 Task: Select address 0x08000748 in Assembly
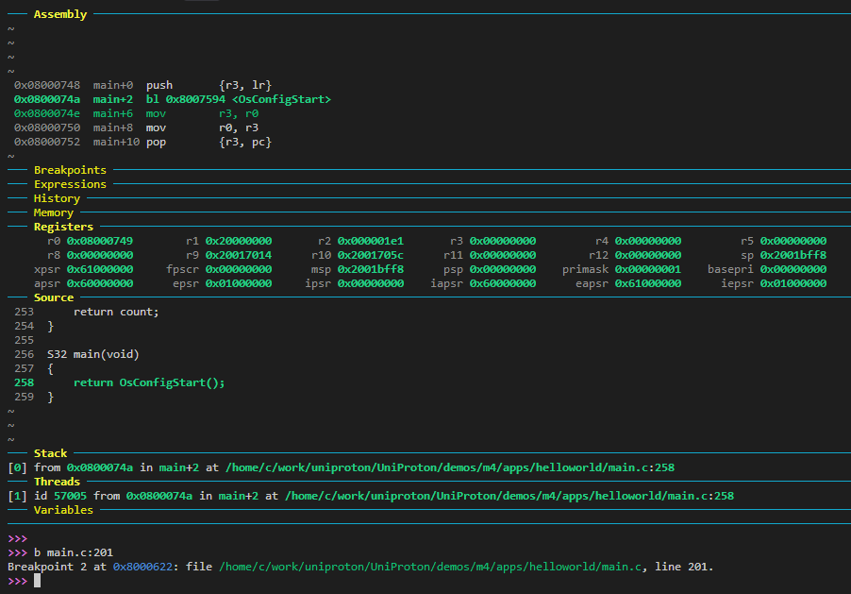coord(47,85)
